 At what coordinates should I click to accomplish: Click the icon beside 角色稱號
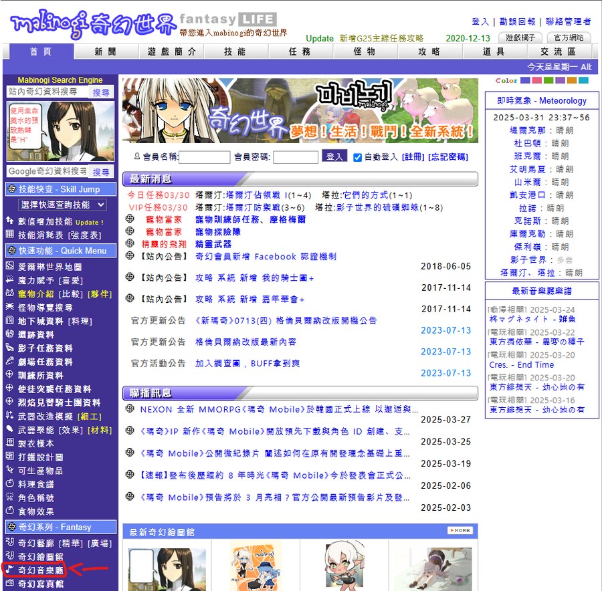[x=9, y=497]
